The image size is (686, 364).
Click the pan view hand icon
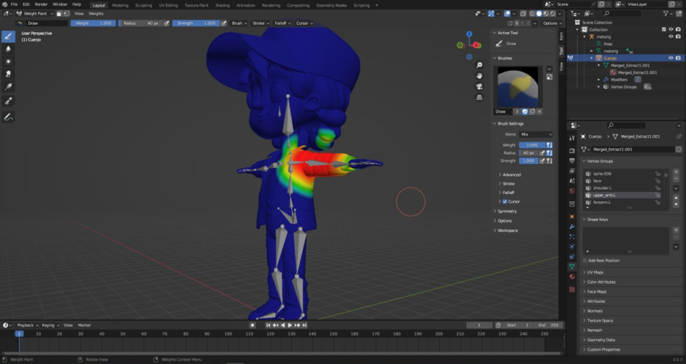point(480,76)
